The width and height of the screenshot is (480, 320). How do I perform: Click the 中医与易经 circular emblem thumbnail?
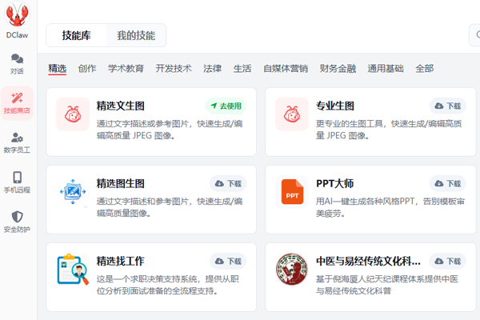coord(292,270)
